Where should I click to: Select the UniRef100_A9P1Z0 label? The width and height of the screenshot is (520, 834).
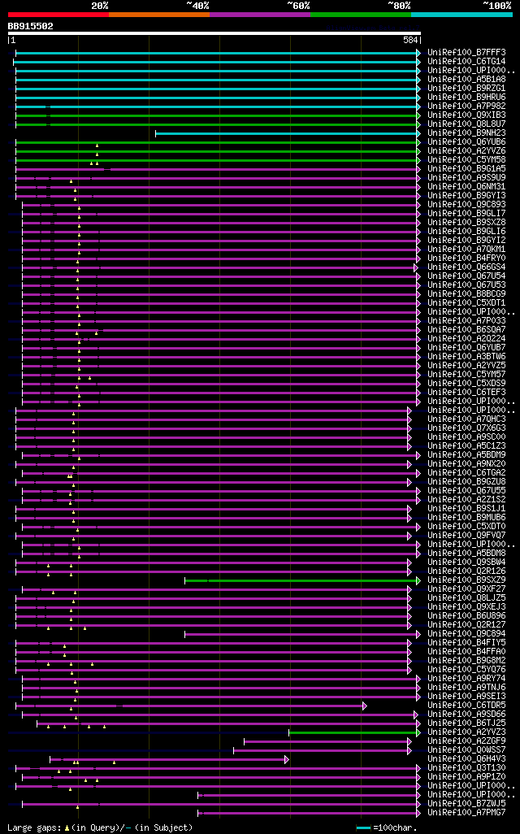click(x=466, y=777)
